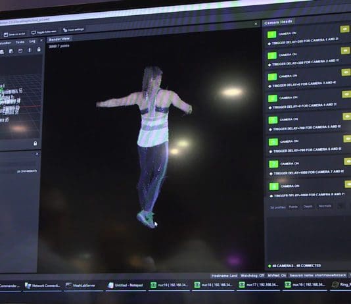Select trigger delay text for camera 5
The height and width of the screenshot is (304, 351).
[307, 128]
